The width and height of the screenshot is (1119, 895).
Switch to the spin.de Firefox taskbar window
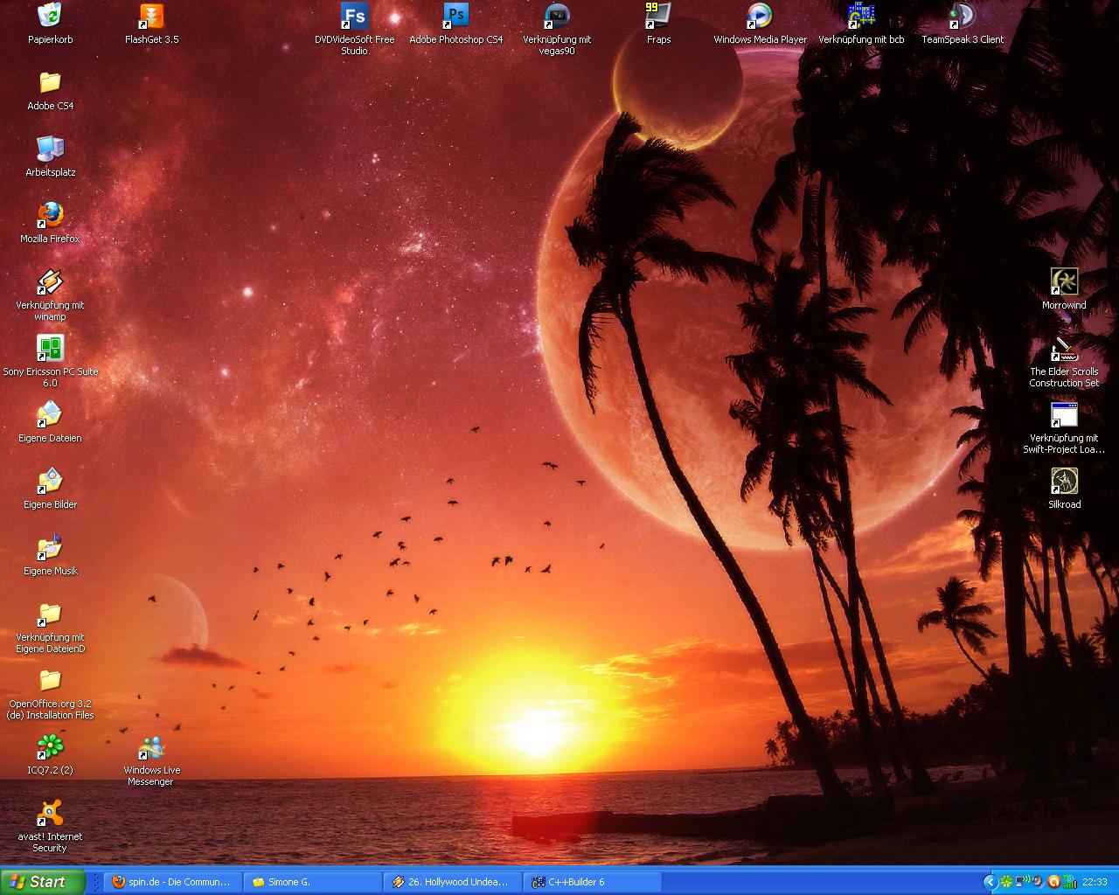172,882
